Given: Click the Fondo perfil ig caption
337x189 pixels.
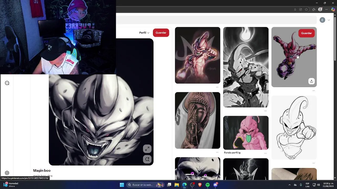Looking at the screenshot, I should coord(232,153).
